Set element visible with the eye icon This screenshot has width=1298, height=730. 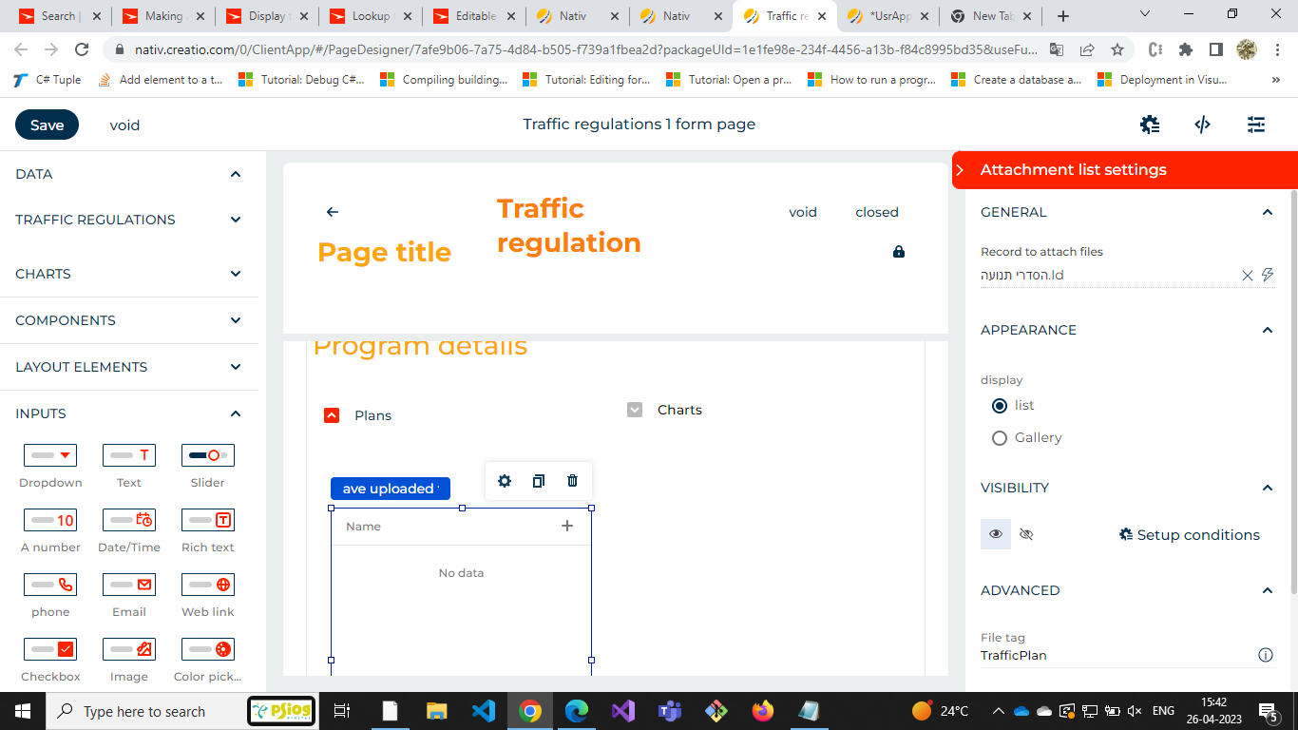point(996,534)
